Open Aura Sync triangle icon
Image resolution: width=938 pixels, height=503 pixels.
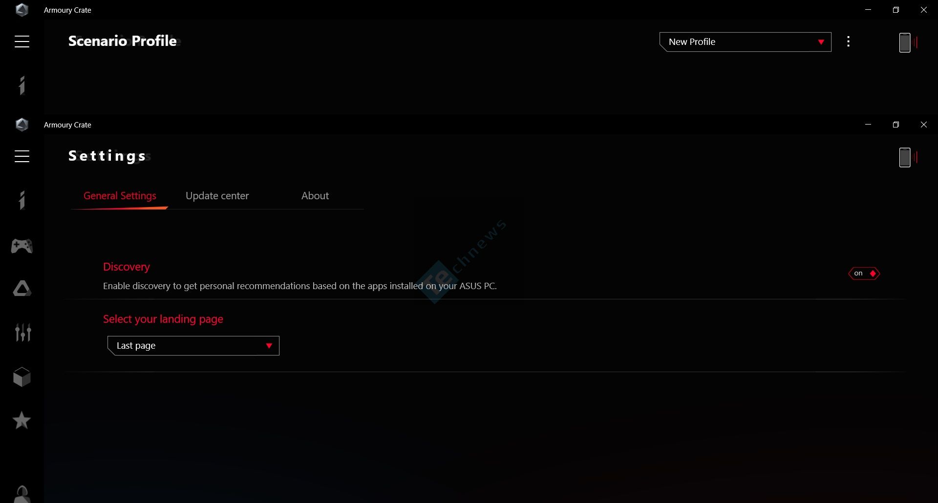point(22,289)
